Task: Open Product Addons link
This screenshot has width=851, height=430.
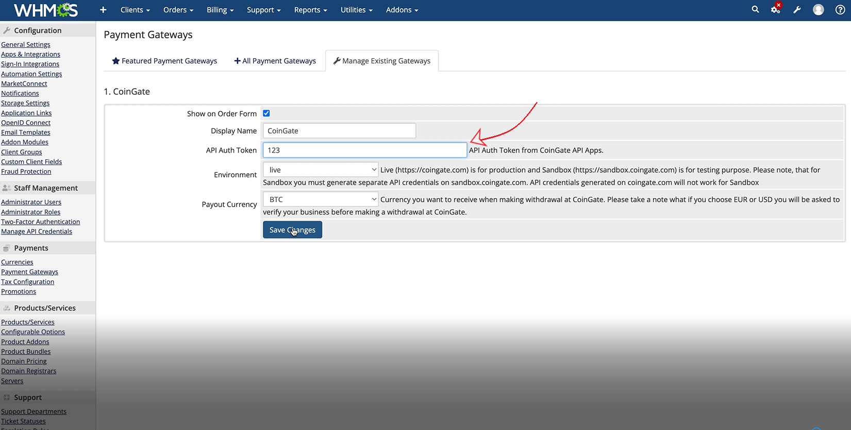Action: (x=25, y=342)
